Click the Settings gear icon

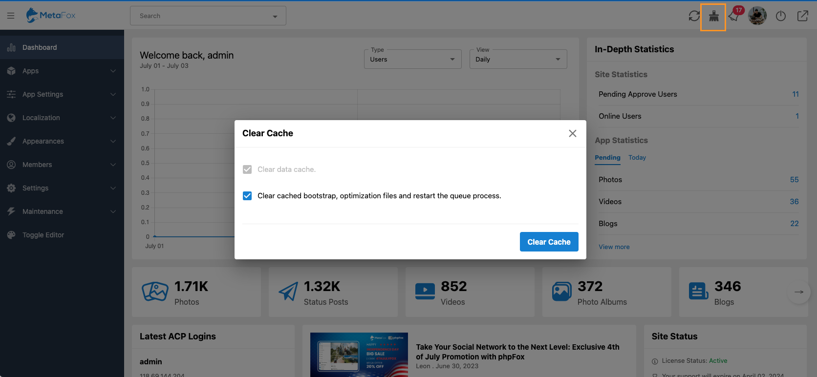tap(11, 188)
